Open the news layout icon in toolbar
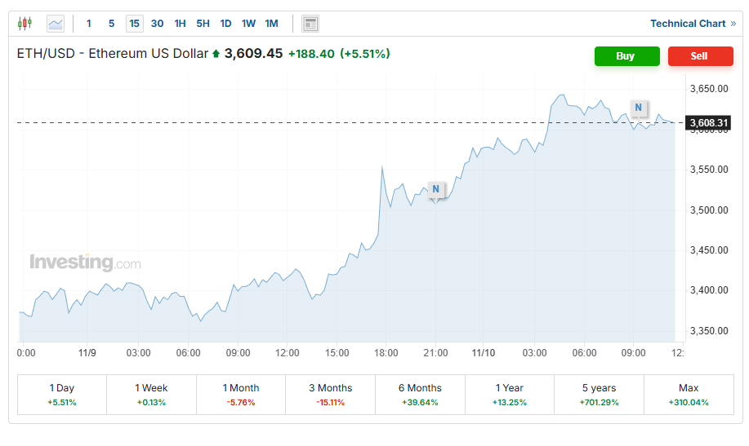The height and width of the screenshot is (446, 749). [310, 24]
